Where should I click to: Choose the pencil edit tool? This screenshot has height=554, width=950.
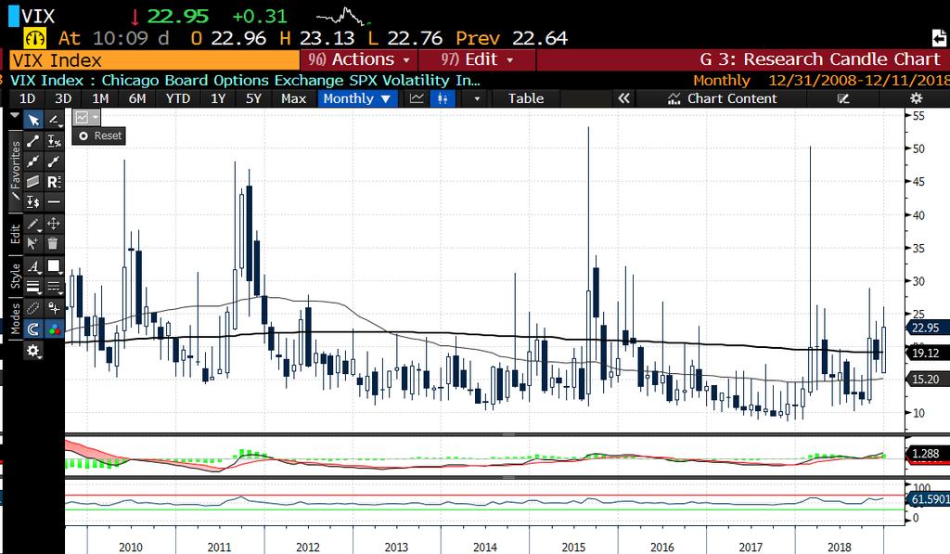33,225
